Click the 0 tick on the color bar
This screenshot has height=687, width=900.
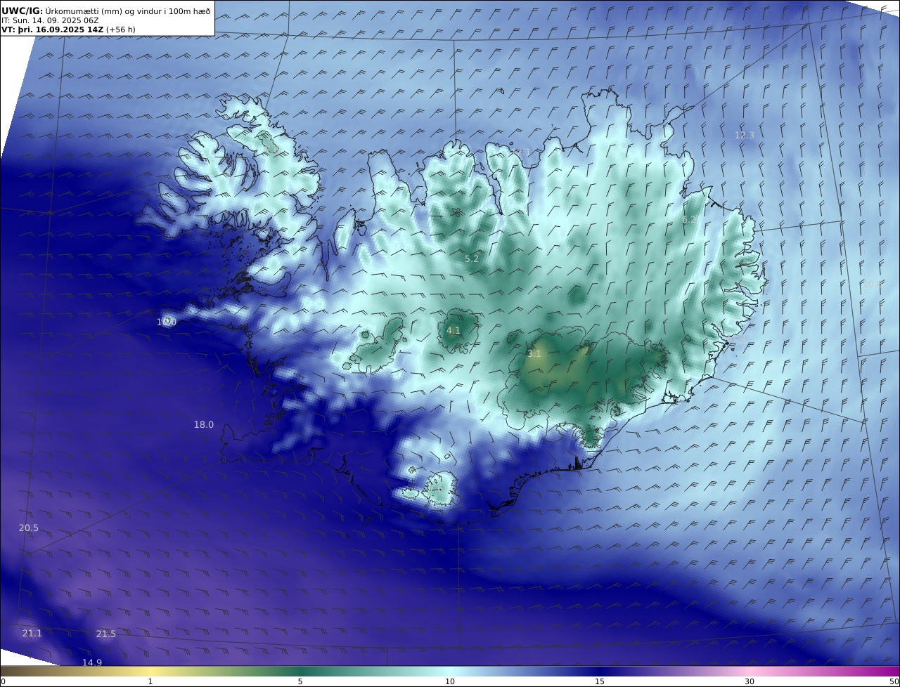3,681
